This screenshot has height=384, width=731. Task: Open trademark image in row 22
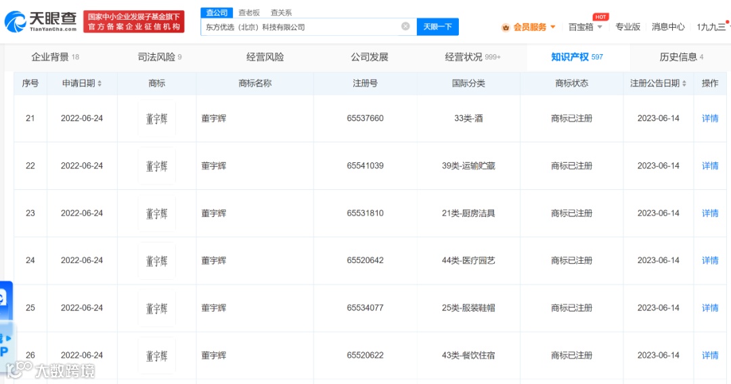point(156,166)
